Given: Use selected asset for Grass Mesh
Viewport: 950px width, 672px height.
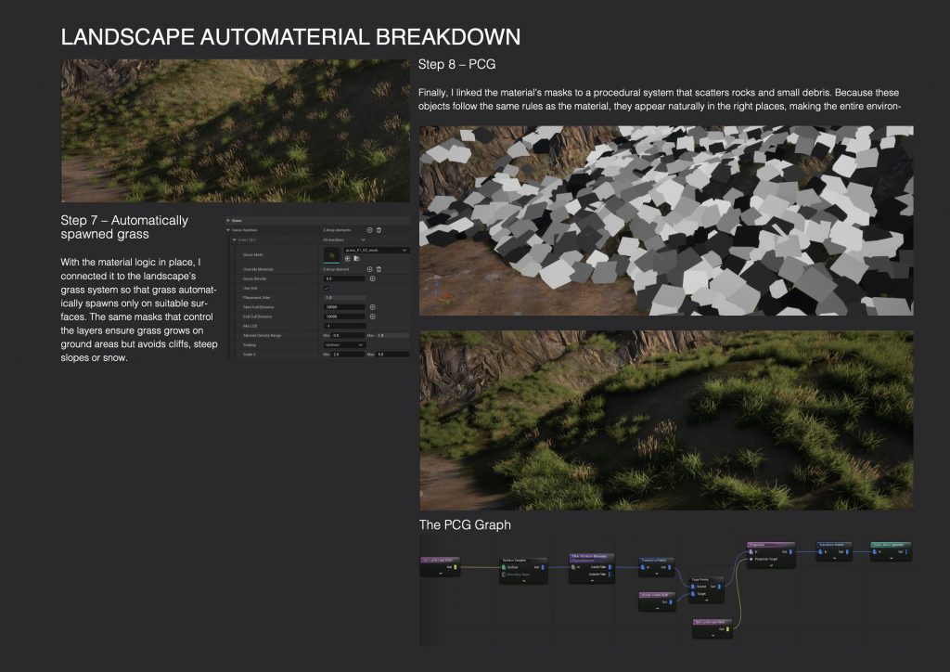Looking at the screenshot, I should (x=348, y=259).
